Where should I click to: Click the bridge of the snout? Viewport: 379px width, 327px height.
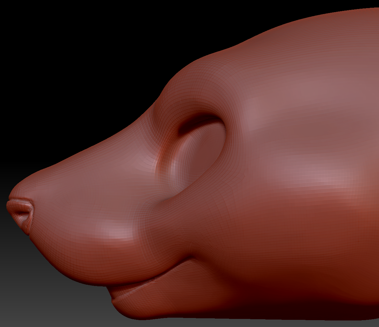pyautogui.click(x=93, y=146)
